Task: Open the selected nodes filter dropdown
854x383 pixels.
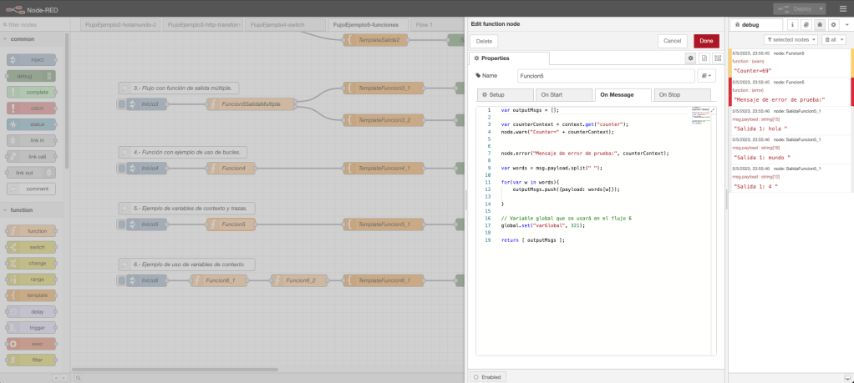Action: pos(790,40)
